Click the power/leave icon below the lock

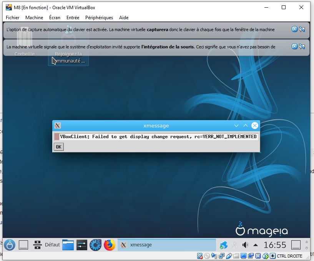(307, 248)
